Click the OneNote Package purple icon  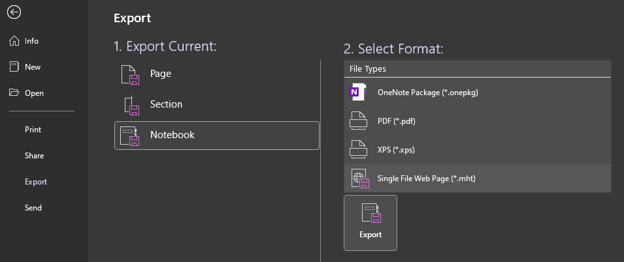click(357, 93)
